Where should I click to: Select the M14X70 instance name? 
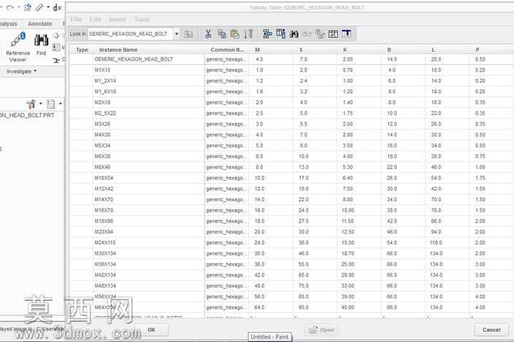point(104,200)
